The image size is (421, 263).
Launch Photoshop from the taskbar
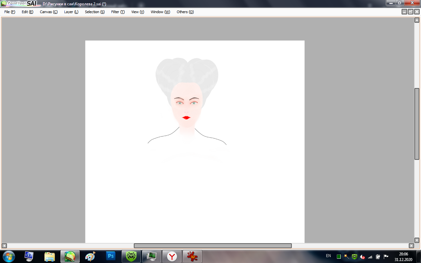click(x=111, y=256)
